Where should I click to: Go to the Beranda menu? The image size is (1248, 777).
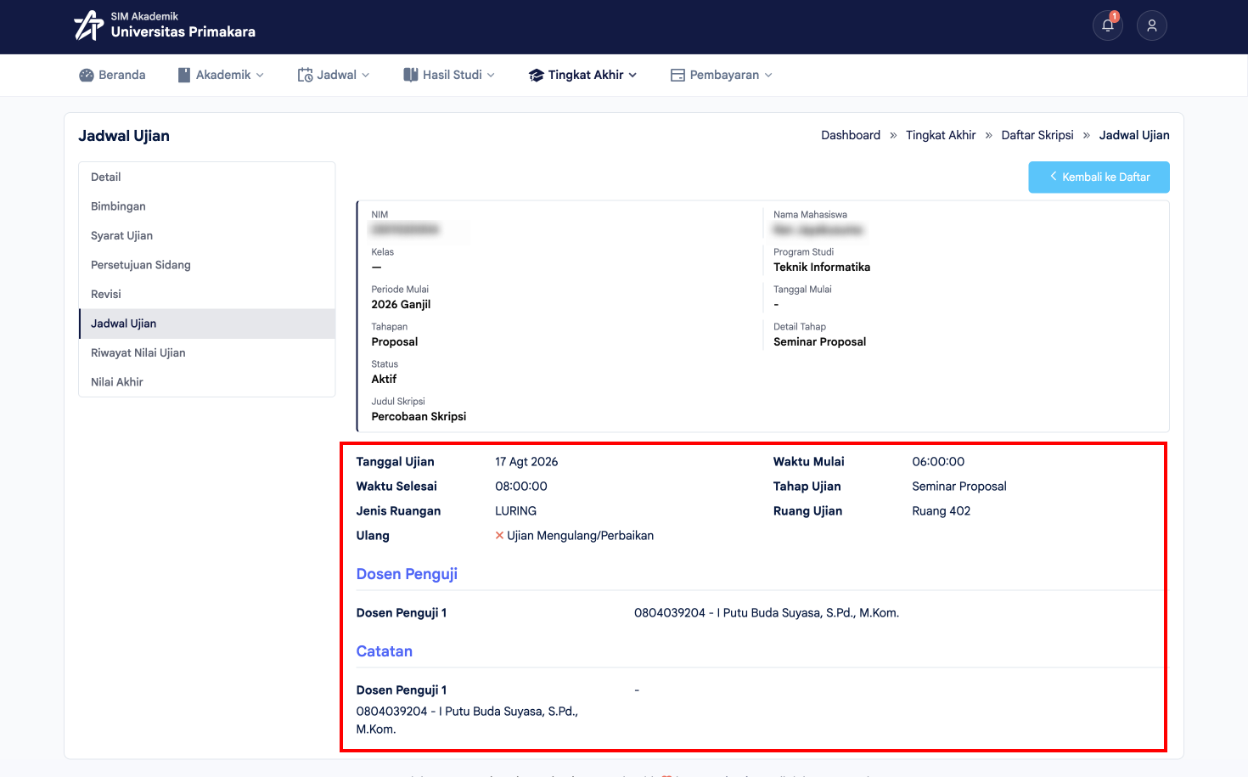pos(112,75)
